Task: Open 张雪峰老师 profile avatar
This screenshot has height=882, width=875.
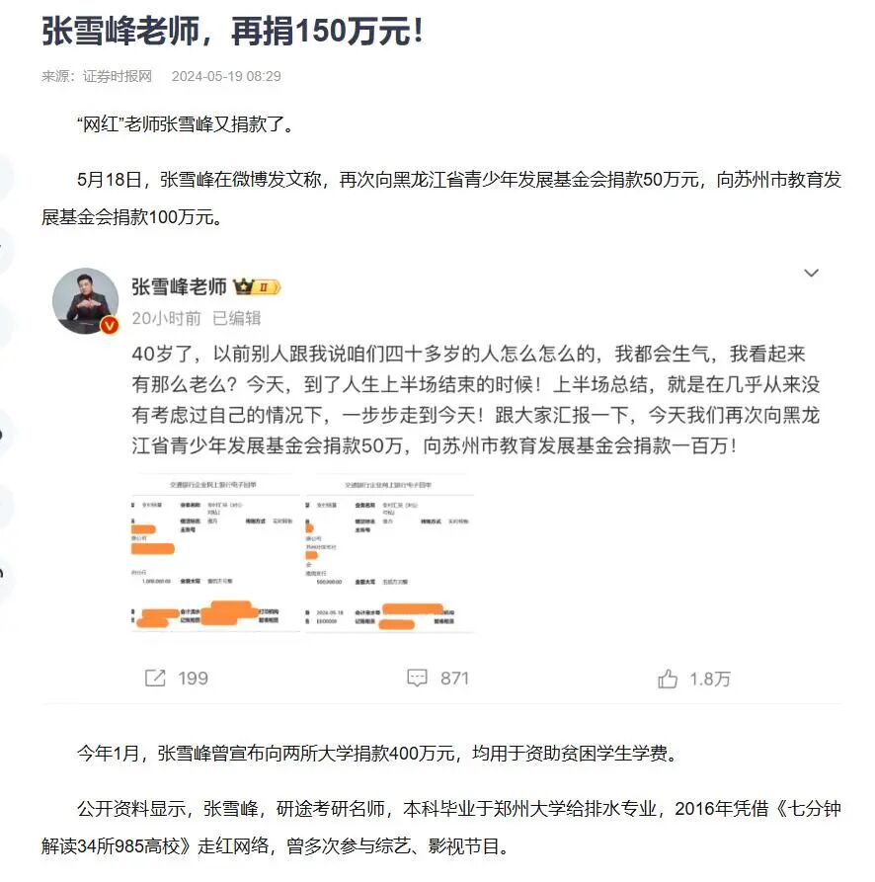Action: [x=86, y=300]
